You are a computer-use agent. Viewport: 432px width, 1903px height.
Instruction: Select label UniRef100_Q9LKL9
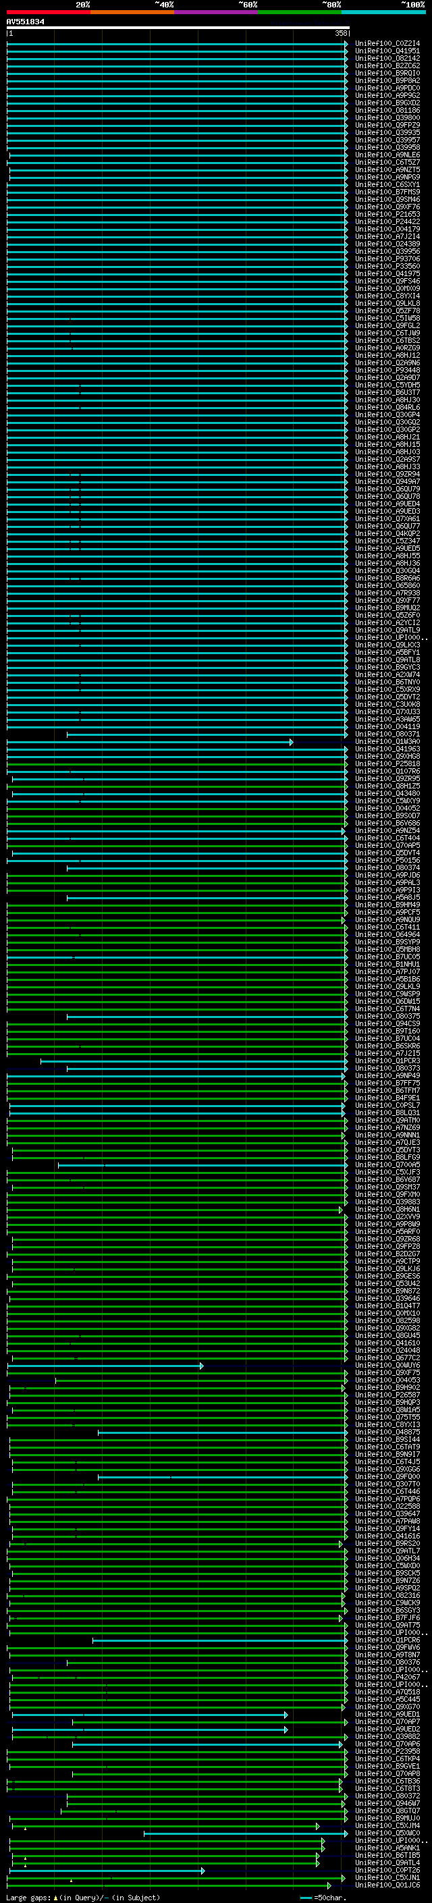click(x=387, y=987)
